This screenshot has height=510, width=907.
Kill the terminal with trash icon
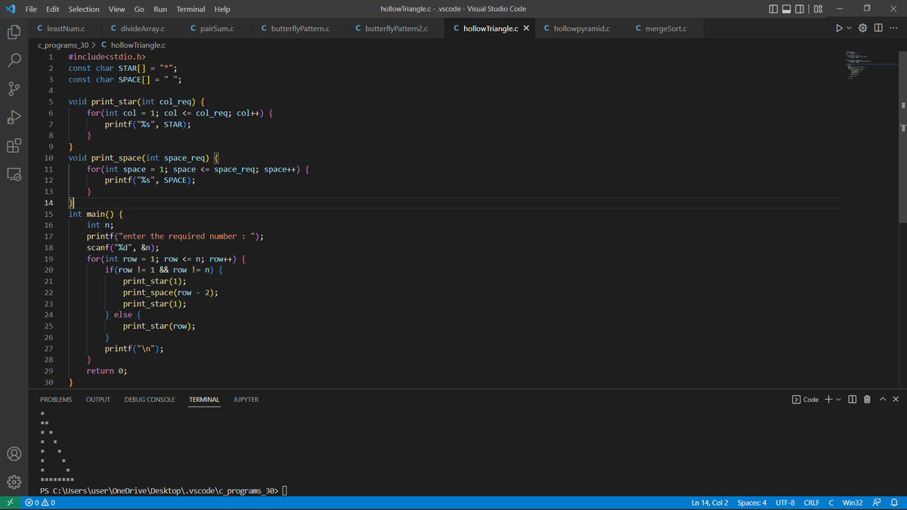[865, 399]
